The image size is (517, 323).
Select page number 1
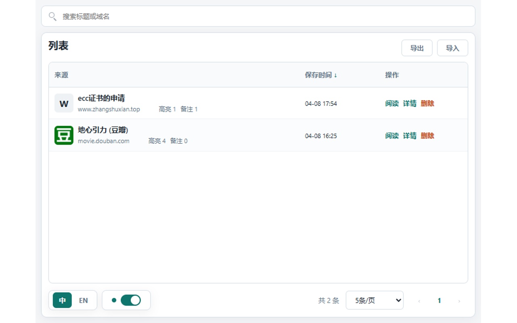coord(439,300)
